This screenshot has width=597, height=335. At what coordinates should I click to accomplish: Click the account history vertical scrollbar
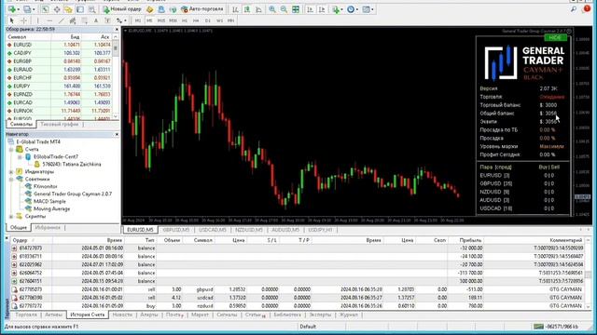click(589, 274)
